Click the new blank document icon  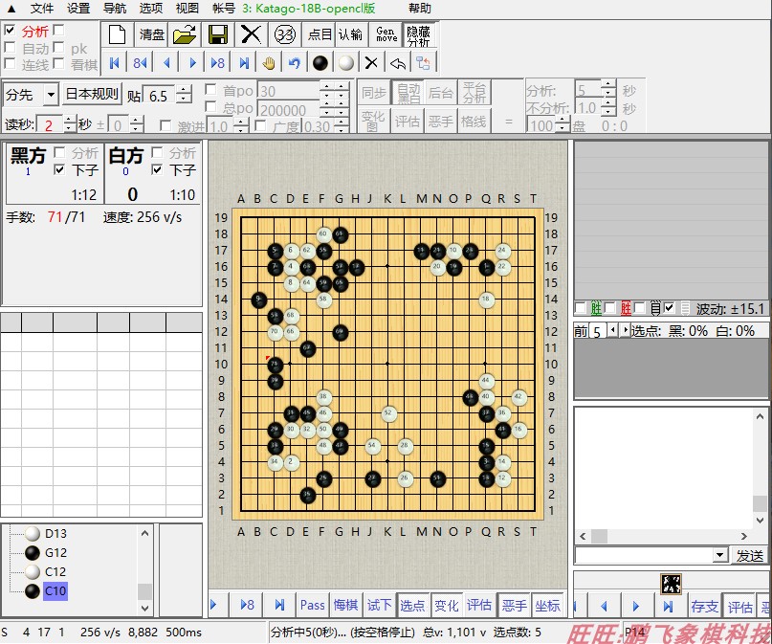(x=117, y=34)
